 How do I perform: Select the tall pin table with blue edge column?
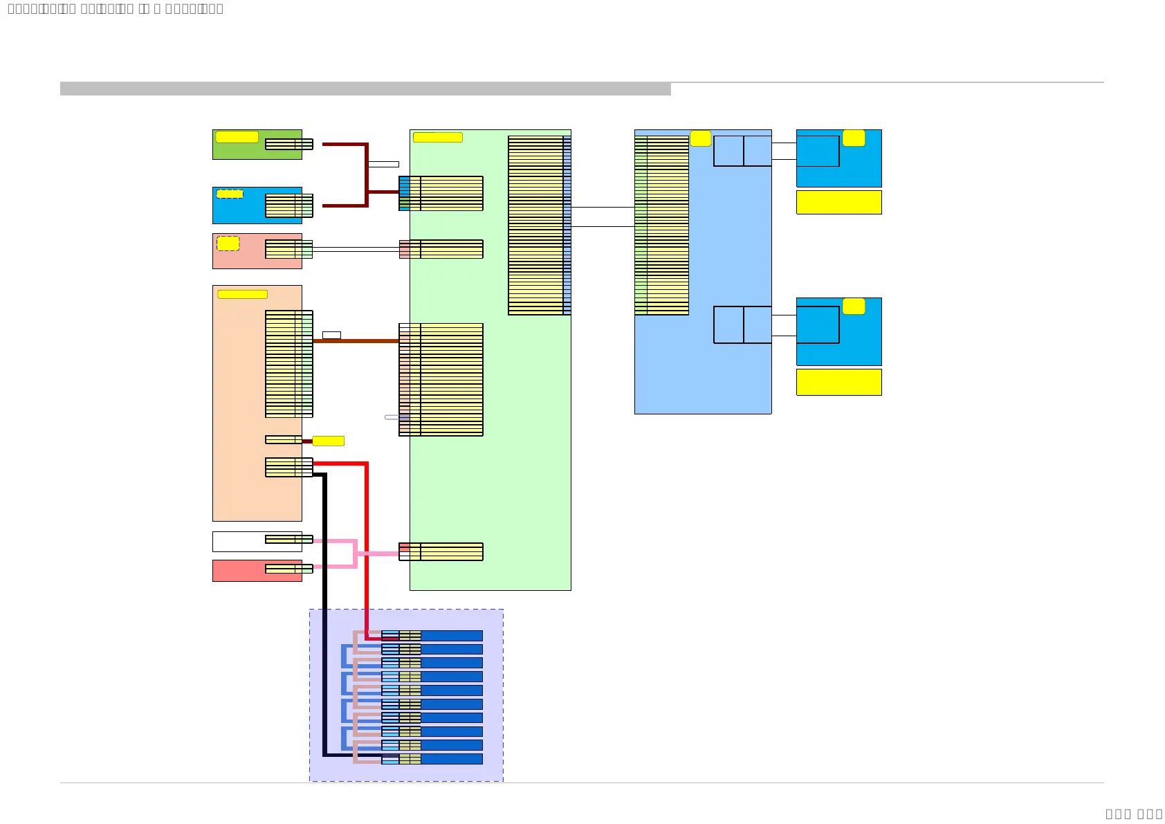click(540, 226)
